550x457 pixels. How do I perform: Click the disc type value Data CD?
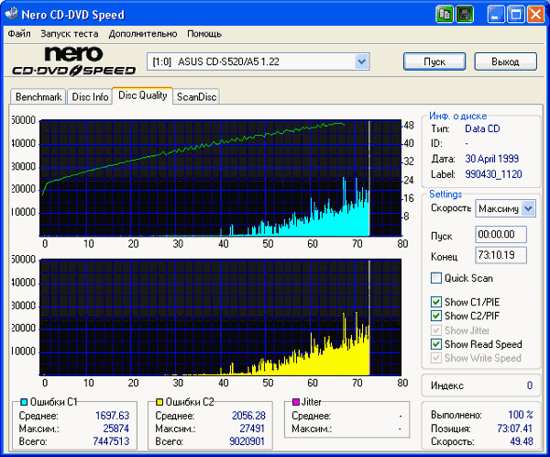pos(482,128)
